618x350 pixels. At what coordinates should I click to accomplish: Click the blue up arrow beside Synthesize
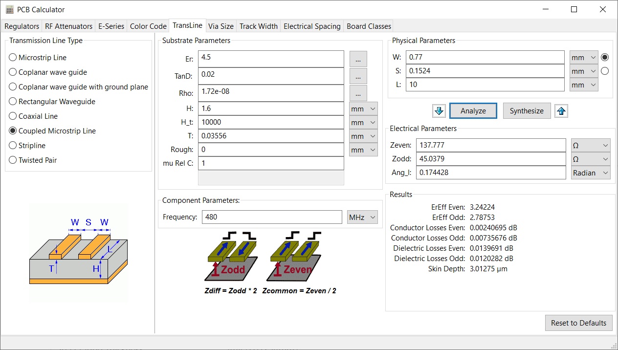[561, 111]
